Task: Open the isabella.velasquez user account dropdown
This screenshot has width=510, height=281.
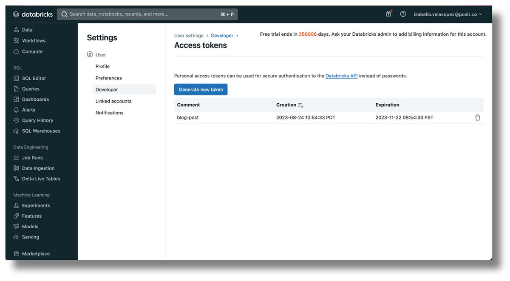Action: (x=448, y=14)
